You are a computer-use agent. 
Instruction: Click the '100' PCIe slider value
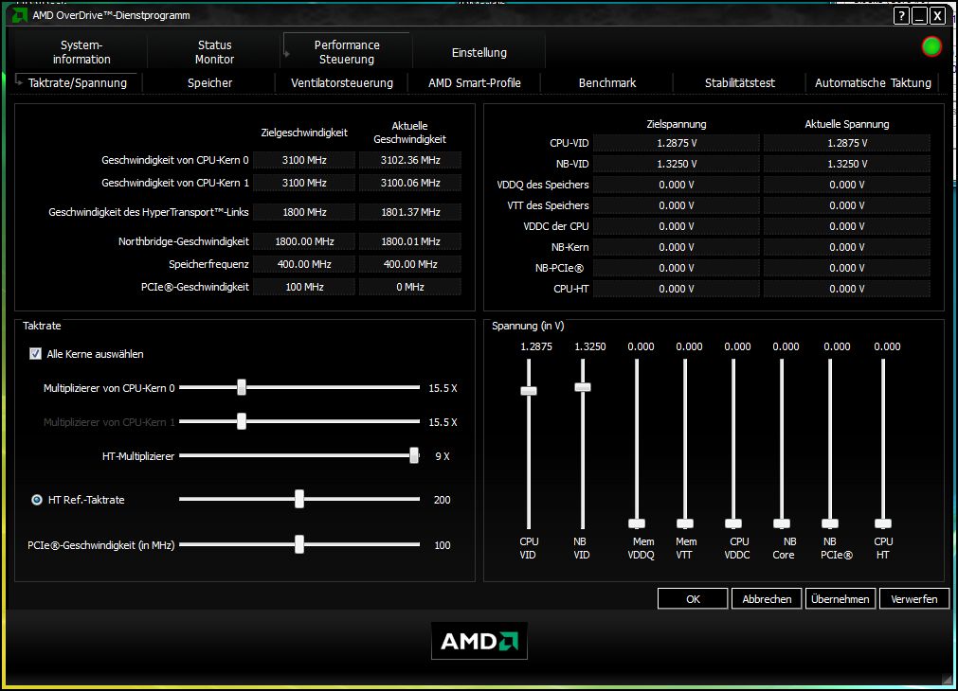coord(443,546)
